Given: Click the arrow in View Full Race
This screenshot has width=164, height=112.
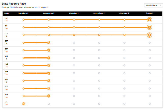Looking at the screenshot, I should (x=159, y=5).
